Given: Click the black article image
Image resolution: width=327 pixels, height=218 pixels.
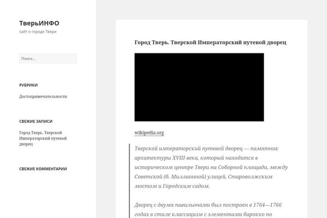Looking at the screenshot, I should point(199,87).
